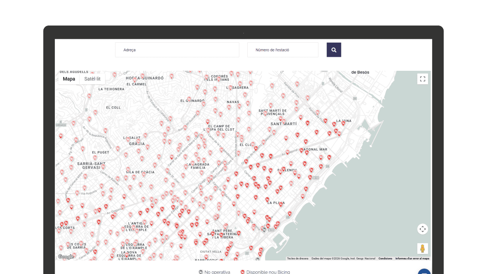Select the gray station pin by the harbor
Screen dimensions: 487x274
click(264, 229)
